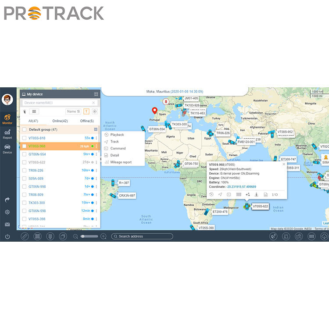Click the map zoom slider
This screenshot has height=329, width=329.
click(x=89, y=236)
